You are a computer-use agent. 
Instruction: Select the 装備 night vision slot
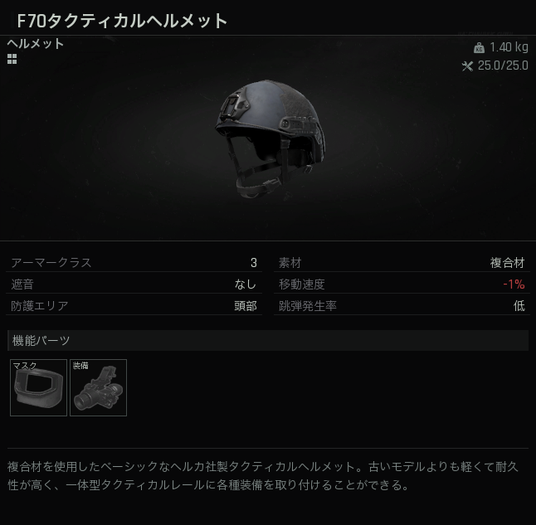[x=99, y=387]
